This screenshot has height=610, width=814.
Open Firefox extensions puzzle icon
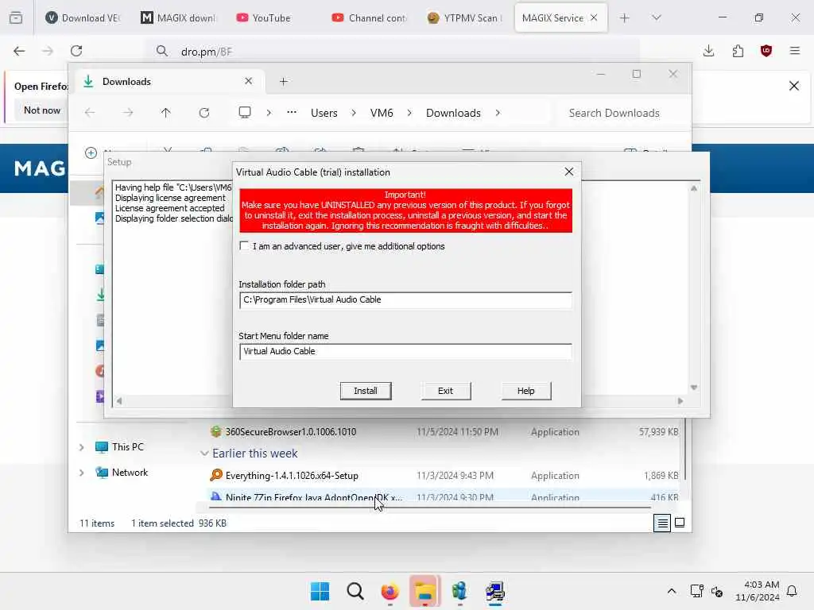point(738,51)
